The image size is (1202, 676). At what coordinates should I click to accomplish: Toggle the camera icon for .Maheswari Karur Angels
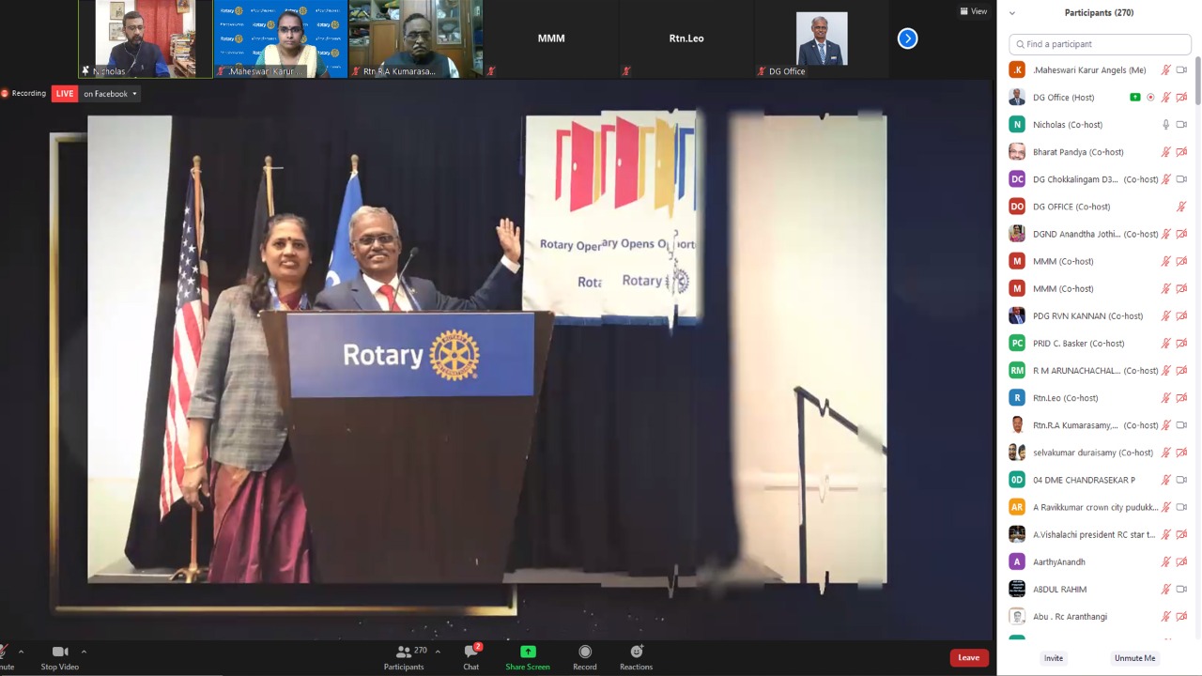click(x=1181, y=70)
